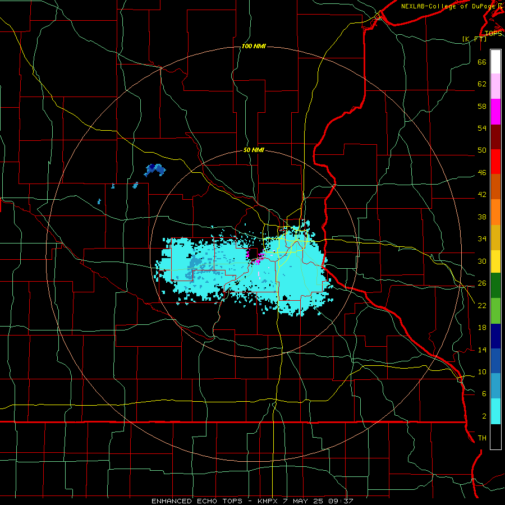Click the "46" legend value
The width and height of the screenshot is (505, 505).
point(482,173)
